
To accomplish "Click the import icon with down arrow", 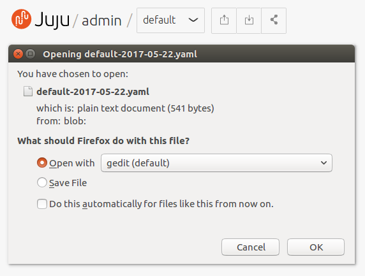I will tap(249, 20).
